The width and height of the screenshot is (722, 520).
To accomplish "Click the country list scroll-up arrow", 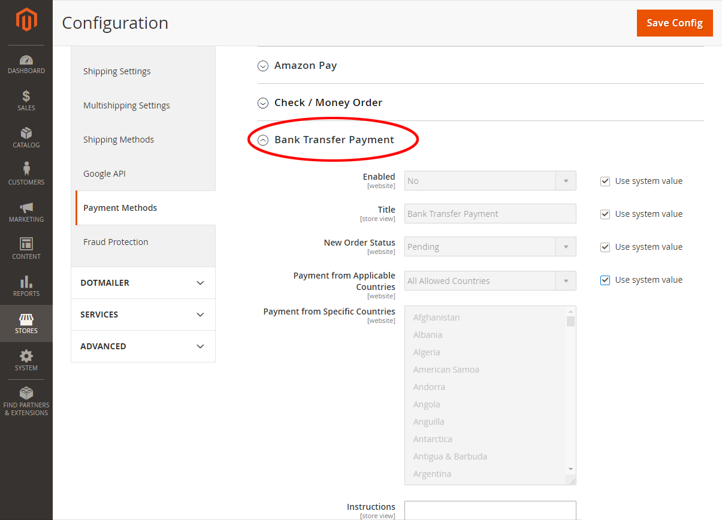I will pos(570,312).
